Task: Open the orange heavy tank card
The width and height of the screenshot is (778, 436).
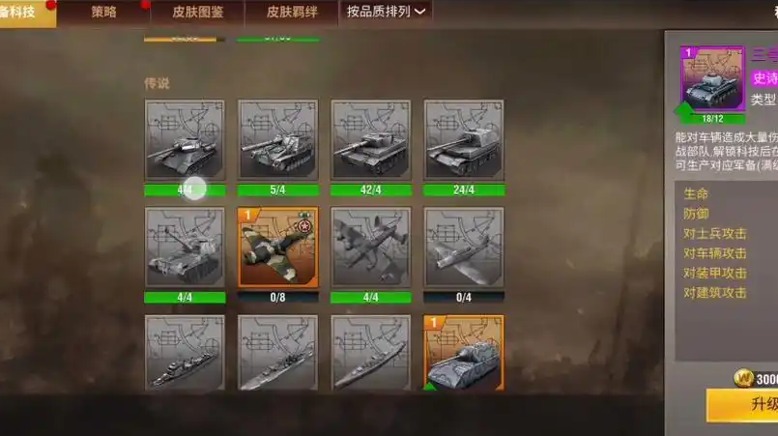Action: pyautogui.click(x=464, y=353)
